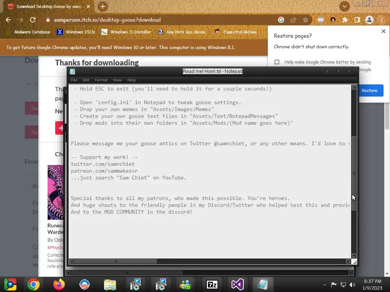Open Notepad's Format menu
Viewport: 390px width, 292px height.
(101, 80)
